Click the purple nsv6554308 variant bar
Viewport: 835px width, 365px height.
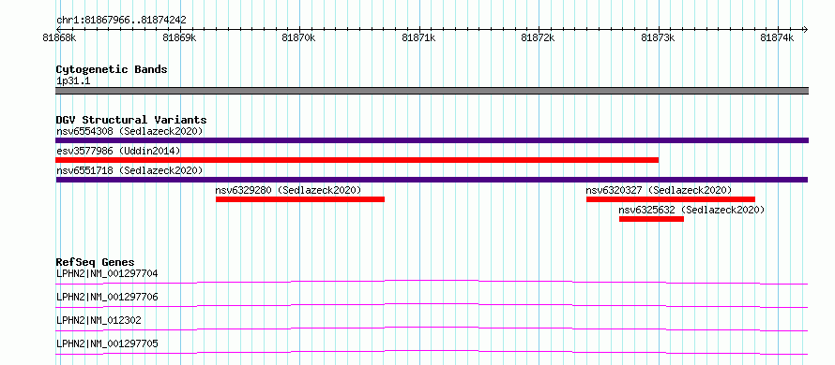tap(432, 140)
